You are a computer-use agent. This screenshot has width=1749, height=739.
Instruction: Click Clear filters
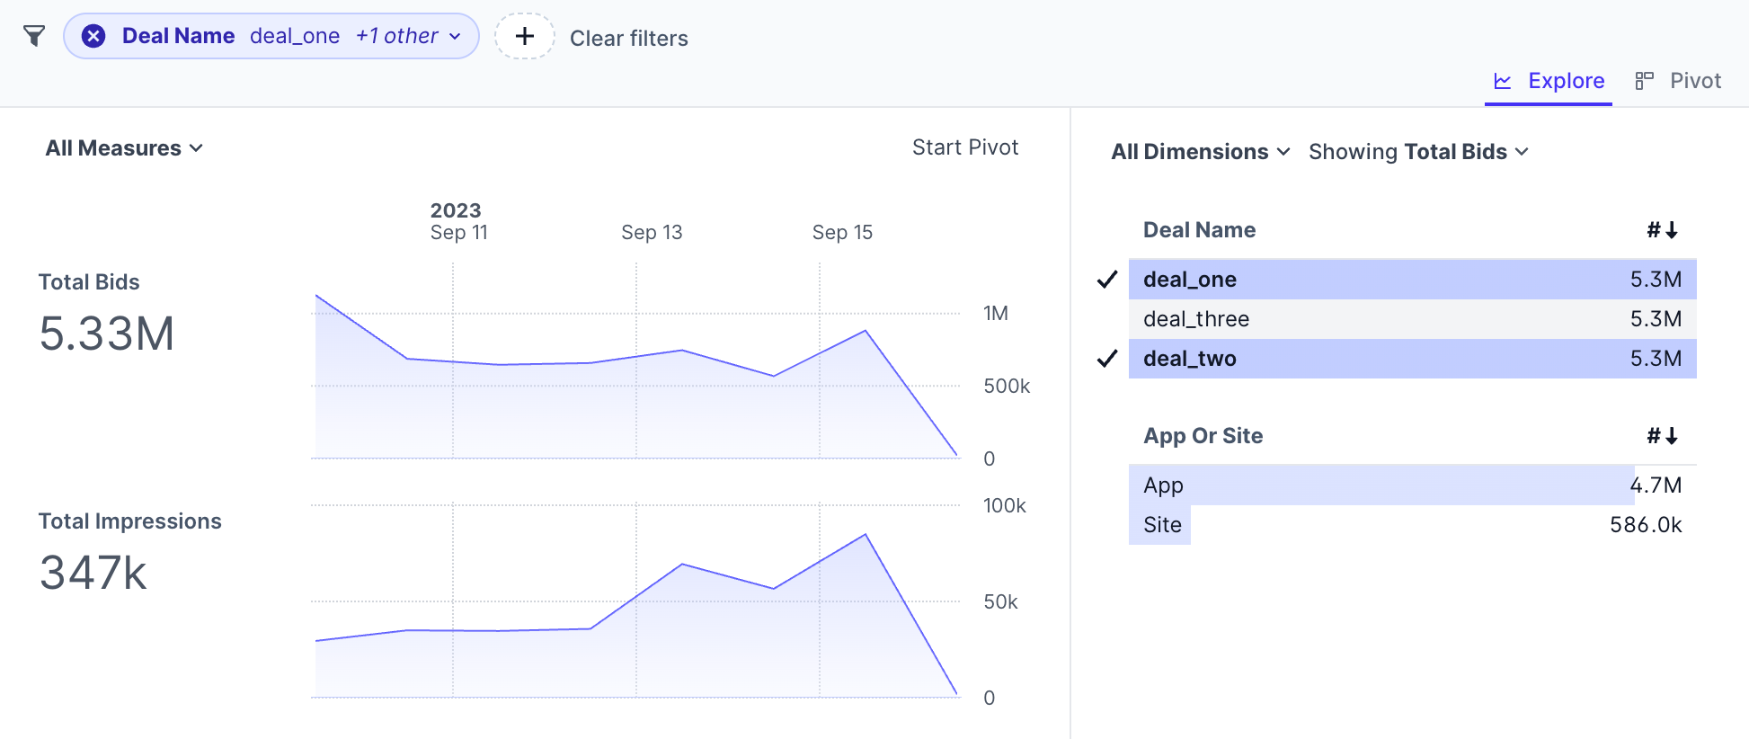click(628, 39)
